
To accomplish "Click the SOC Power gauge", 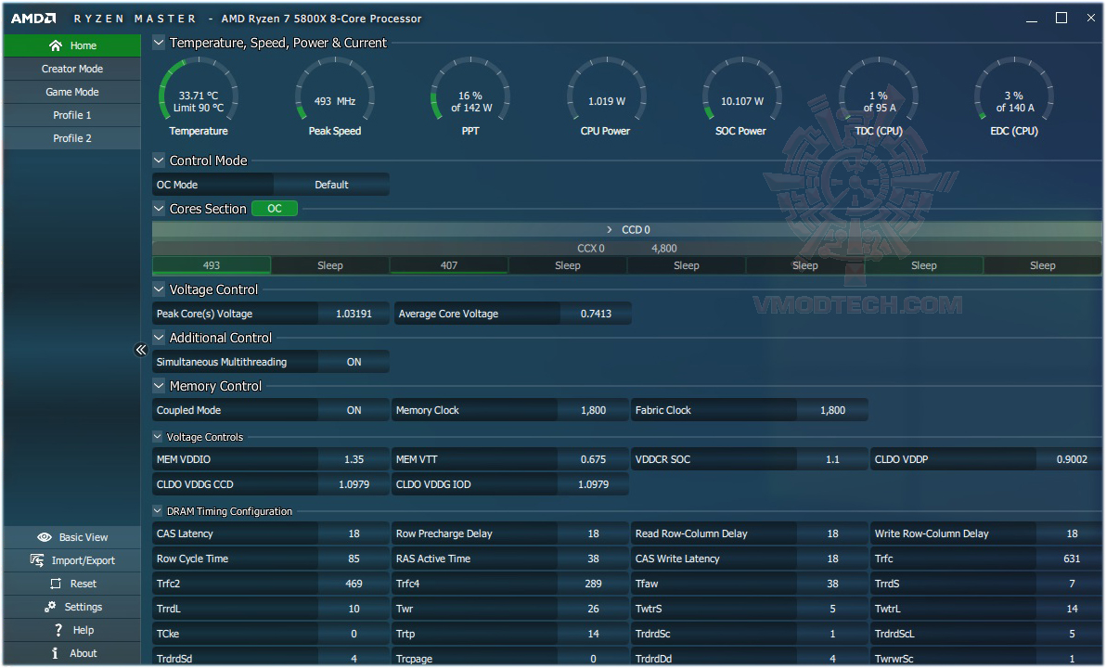I will [x=742, y=96].
